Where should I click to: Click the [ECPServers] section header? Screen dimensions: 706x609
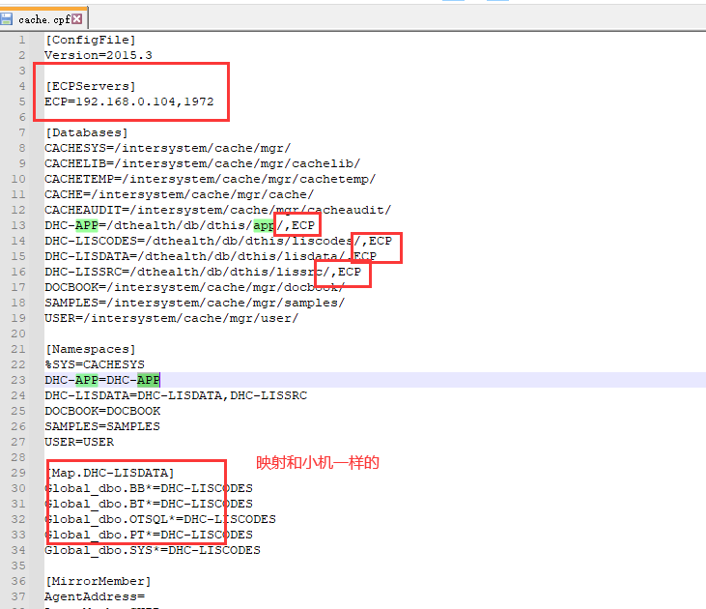coord(90,86)
